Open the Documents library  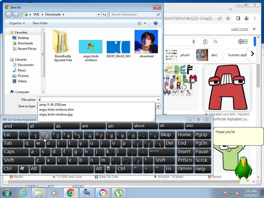point(26,65)
